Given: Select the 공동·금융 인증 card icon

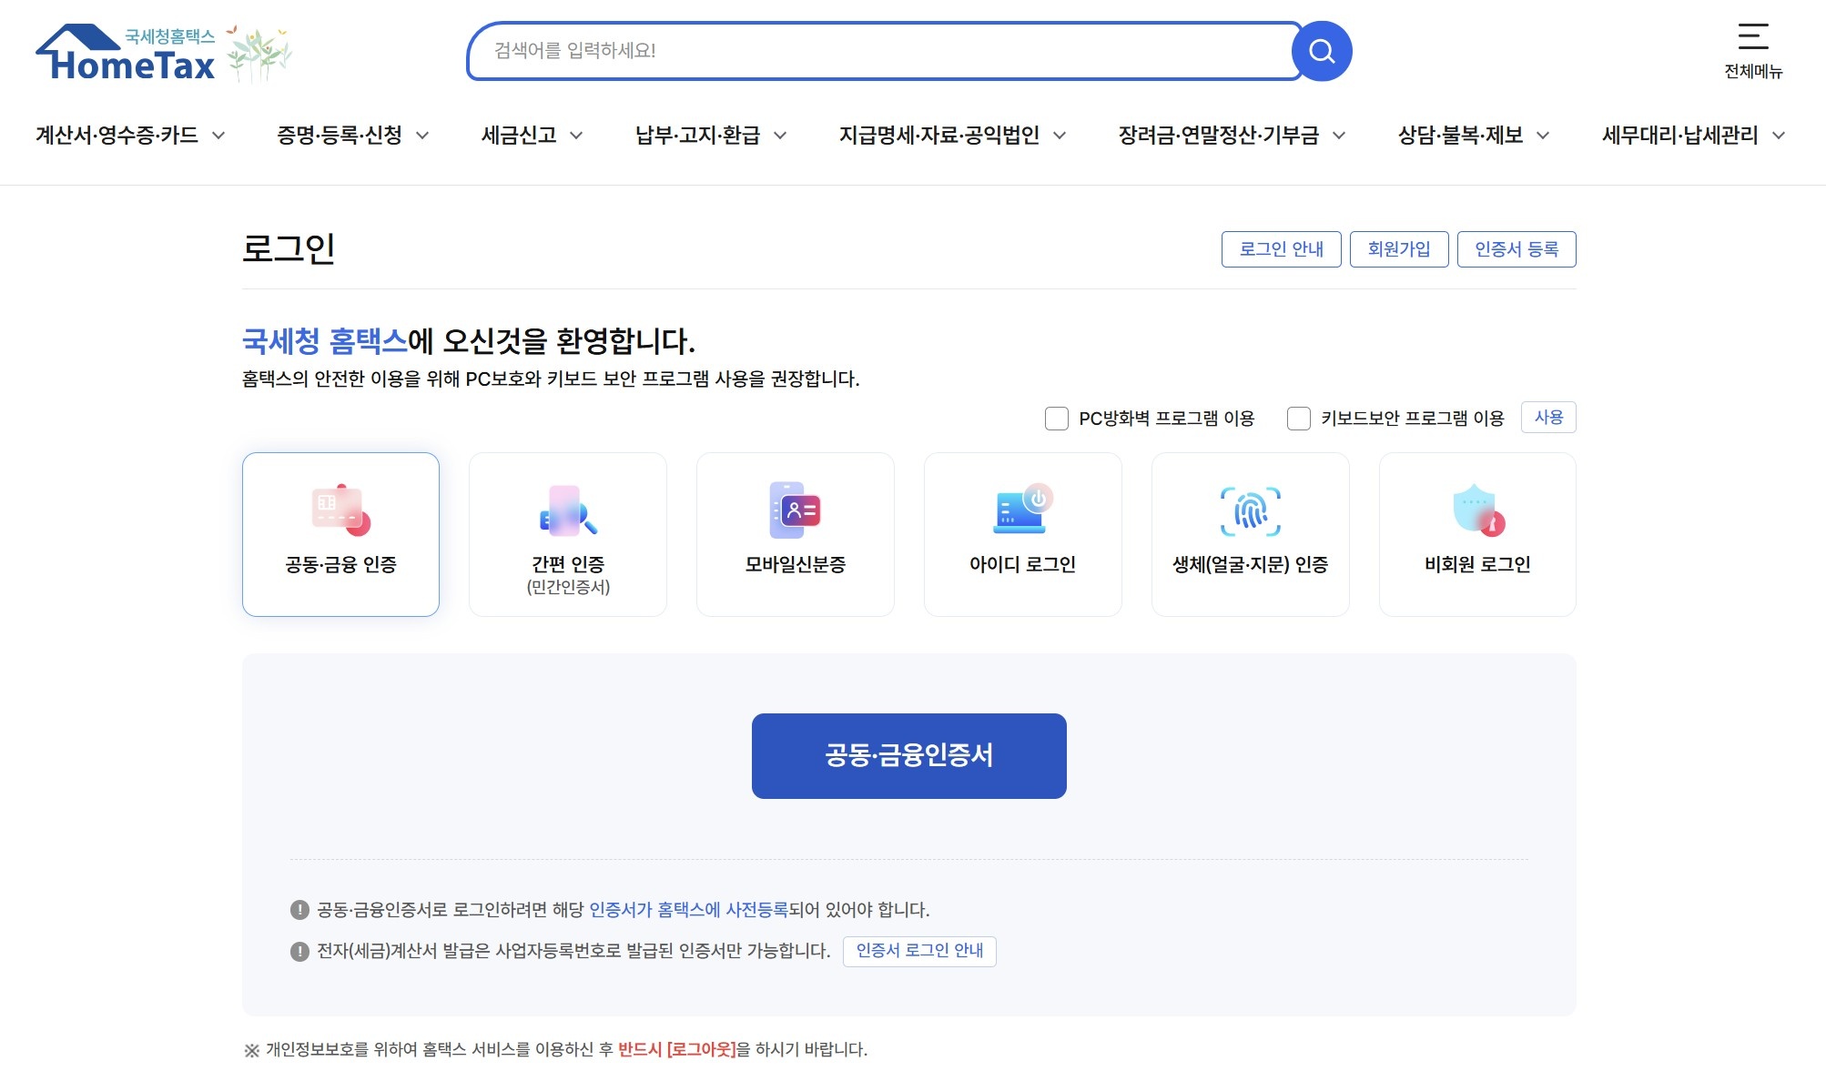Looking at the screenshot, I should click(x=340, y=510).
